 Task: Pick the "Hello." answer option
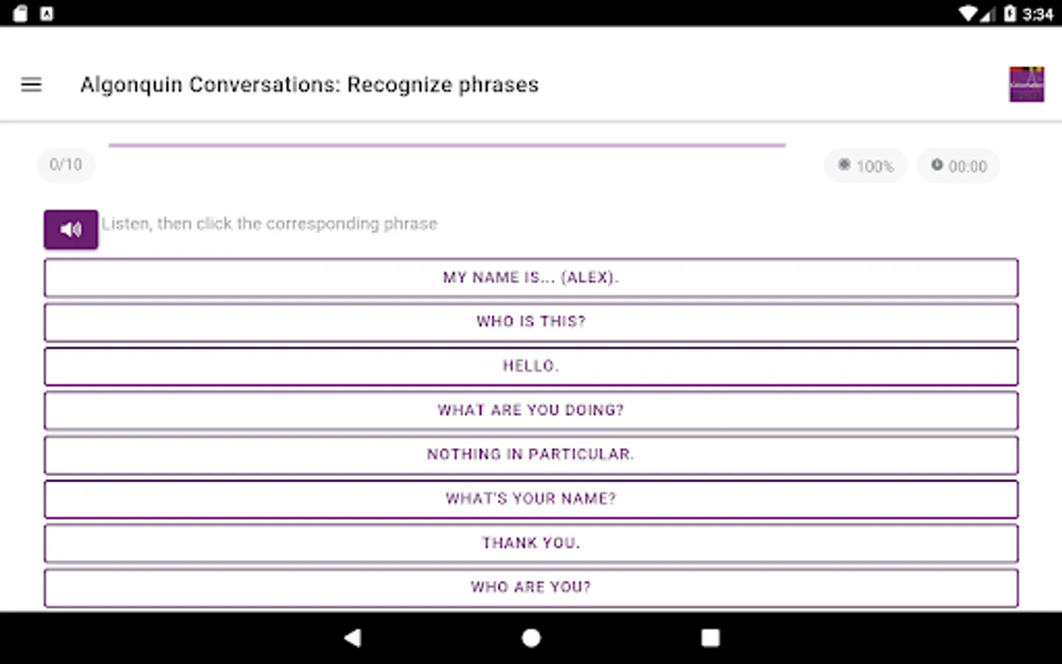[531, 367]
